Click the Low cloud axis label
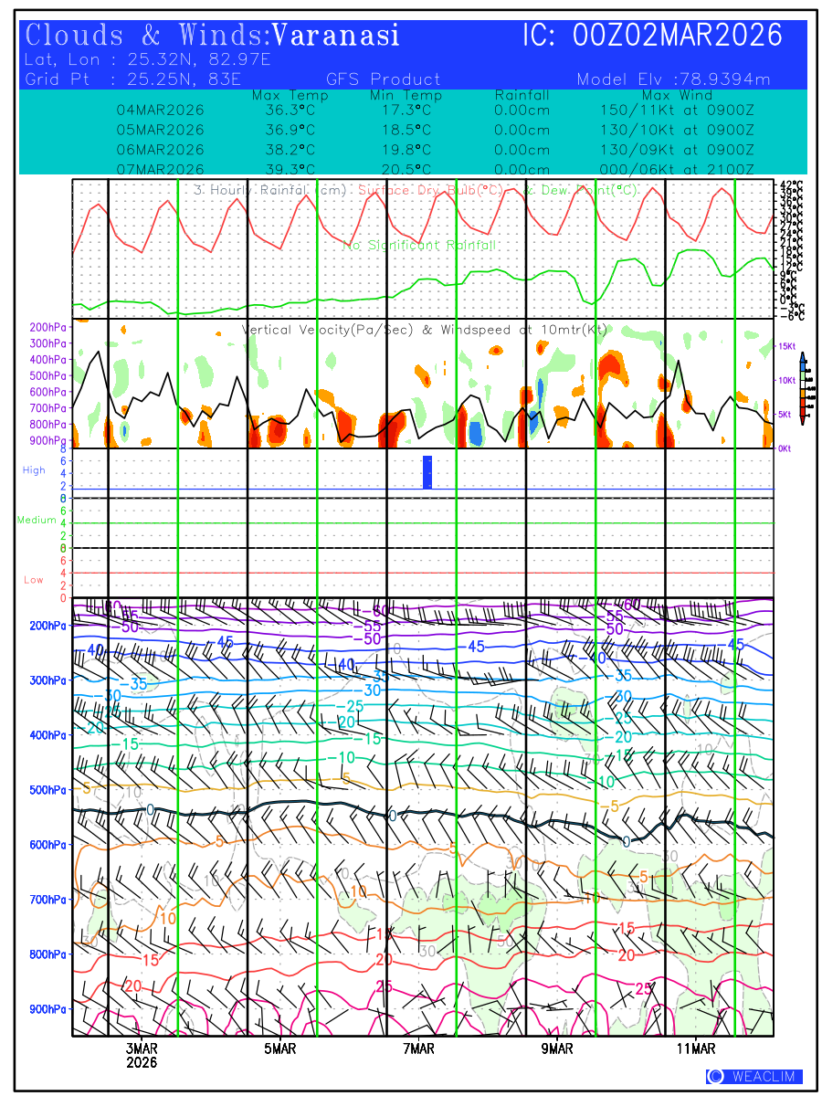 [34, 580]
